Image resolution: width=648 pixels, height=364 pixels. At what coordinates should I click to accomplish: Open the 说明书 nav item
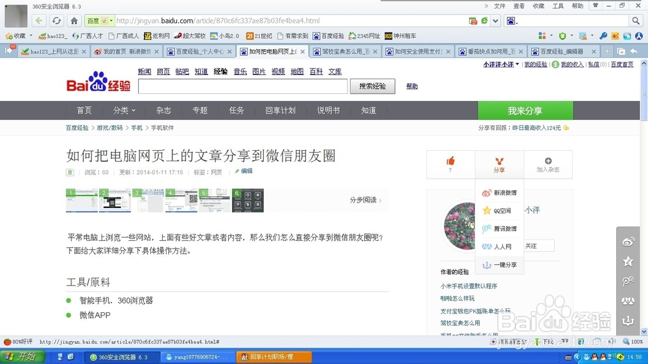point(329,110)
